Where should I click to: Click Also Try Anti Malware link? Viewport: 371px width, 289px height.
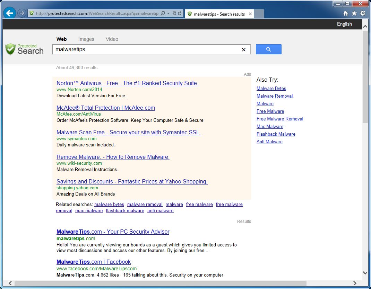tap(269, 142)
